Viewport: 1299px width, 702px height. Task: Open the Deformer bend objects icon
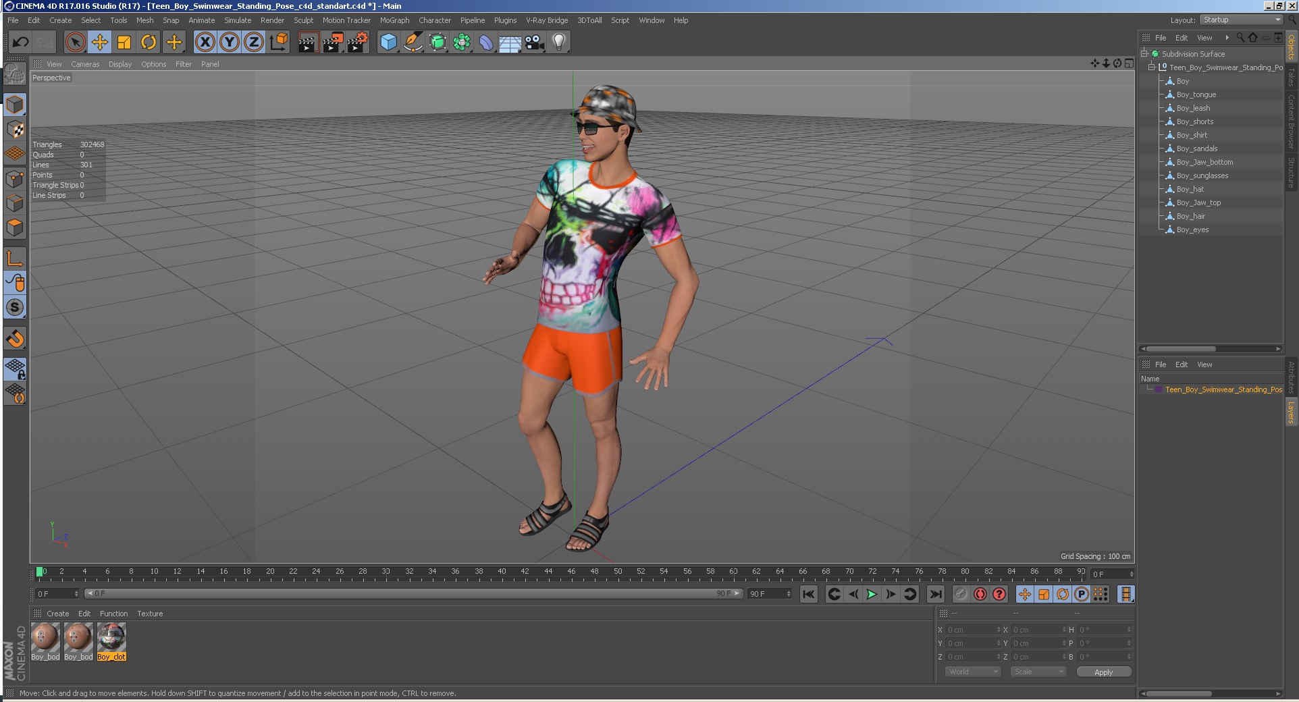click(x=486, y=43)
